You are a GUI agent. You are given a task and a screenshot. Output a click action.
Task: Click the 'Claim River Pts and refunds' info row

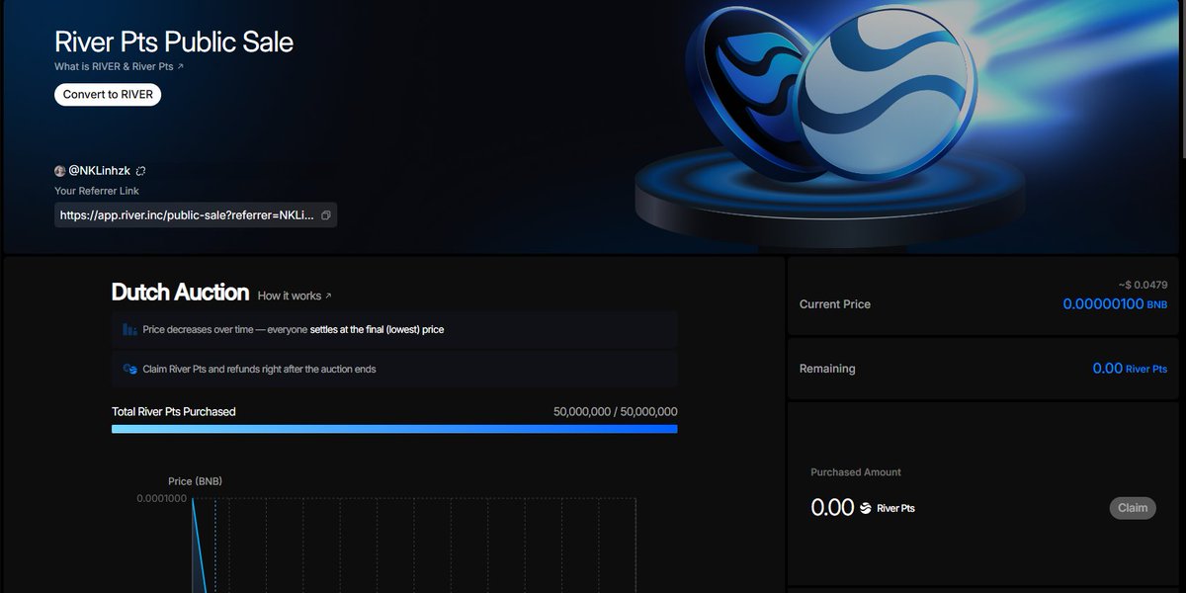point(394,369)
